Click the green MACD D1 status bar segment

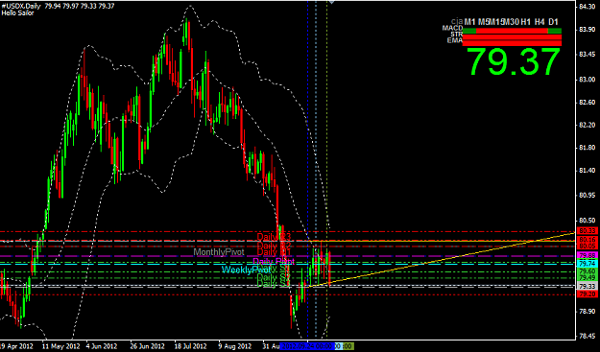coord(555,31)
